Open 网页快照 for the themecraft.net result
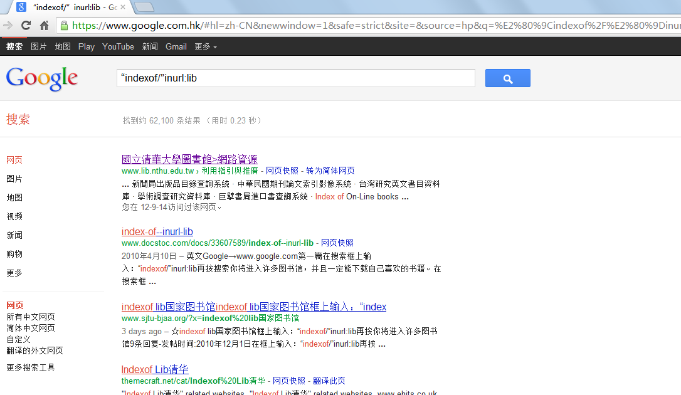Screen dimensions: 681x395 coord(289,381)
